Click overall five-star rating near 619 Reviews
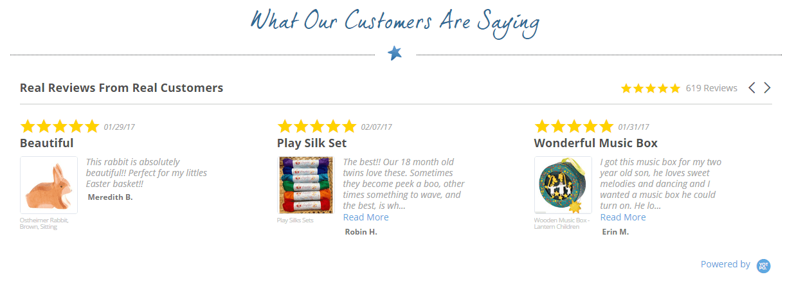This screenshot has width=794, height=286. pos(650,89)
